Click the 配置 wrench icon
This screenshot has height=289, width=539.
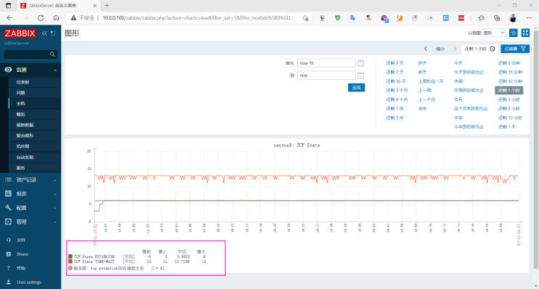pos(8,208)
